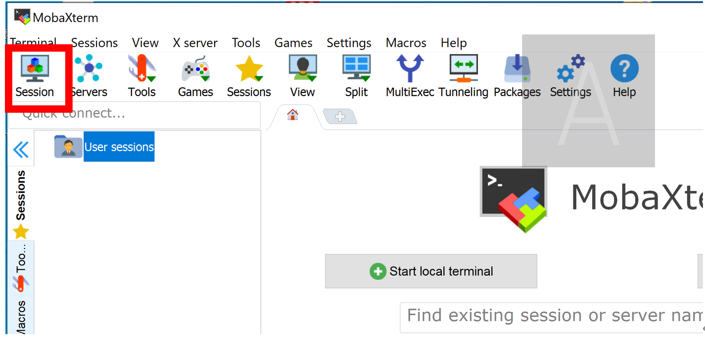Open the Sessions menu

click(94, 43)
